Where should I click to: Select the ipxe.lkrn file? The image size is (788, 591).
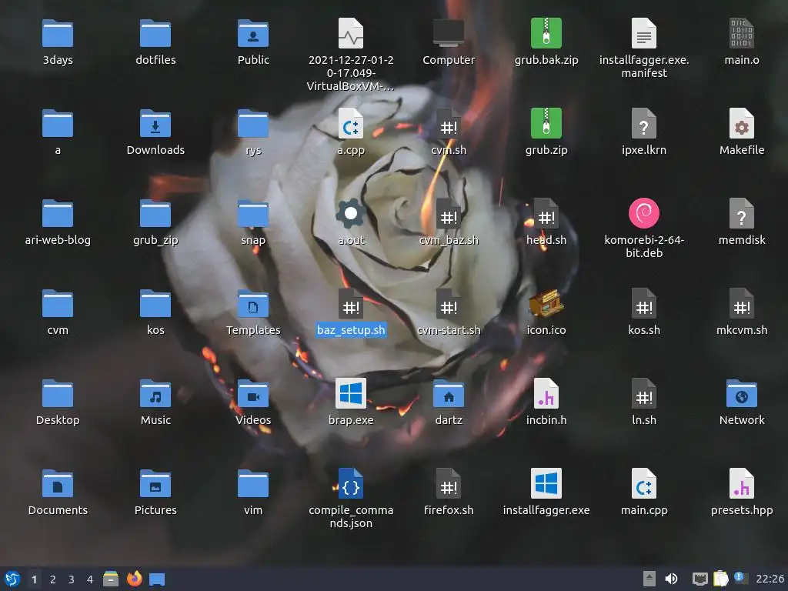coord(644,124)
